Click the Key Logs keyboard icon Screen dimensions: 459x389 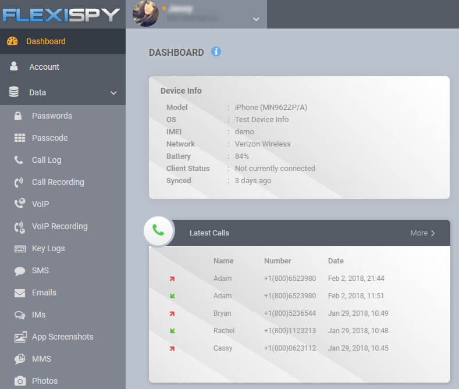point(20,248)
